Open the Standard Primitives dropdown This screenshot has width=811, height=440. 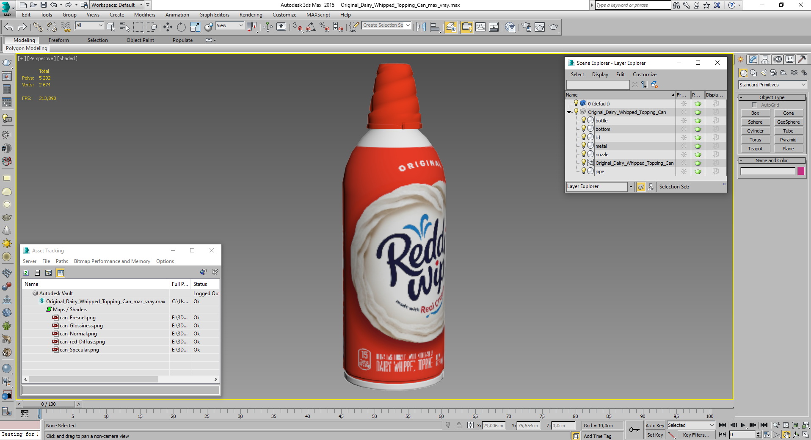pyautogui.click(x=772, y=85)
